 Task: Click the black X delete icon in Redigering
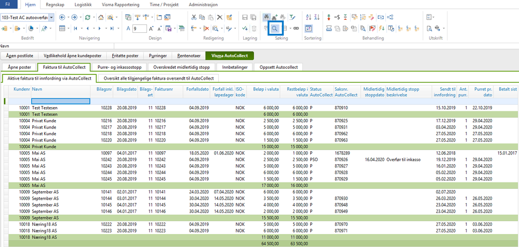coord(220,17)
